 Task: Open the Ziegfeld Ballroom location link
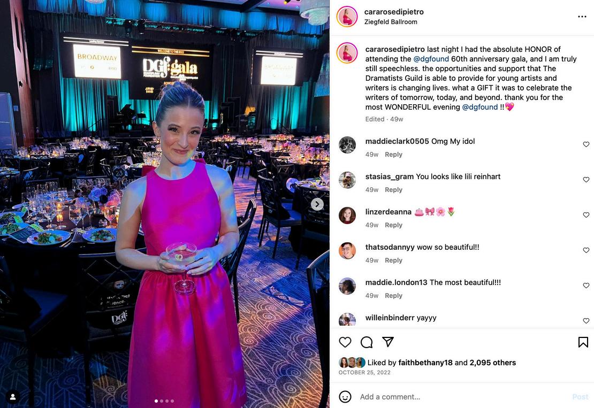[x=391, y=22]
